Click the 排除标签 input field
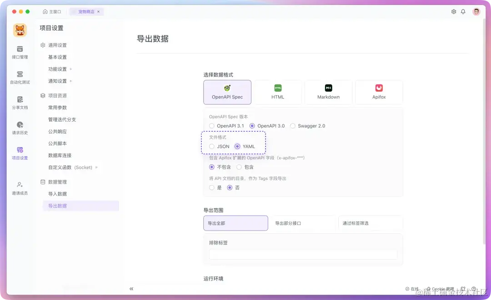Screen dimensions: 491x300 click(303, 254)
